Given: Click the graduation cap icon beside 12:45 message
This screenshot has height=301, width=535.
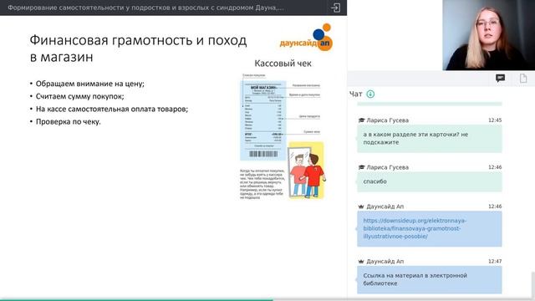Looking at the screenshot, I should coord(361,120).
